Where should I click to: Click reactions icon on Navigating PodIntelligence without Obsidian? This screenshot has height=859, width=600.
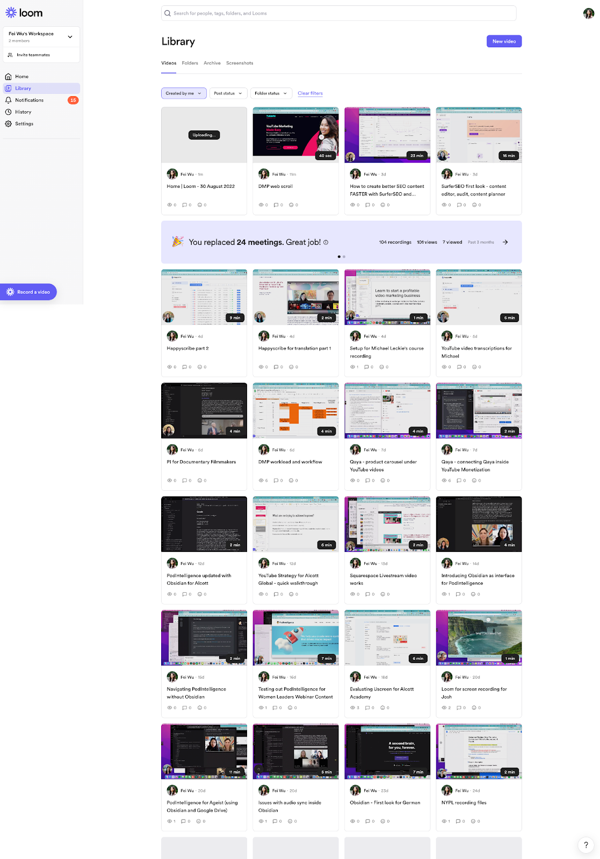[200, 708]
